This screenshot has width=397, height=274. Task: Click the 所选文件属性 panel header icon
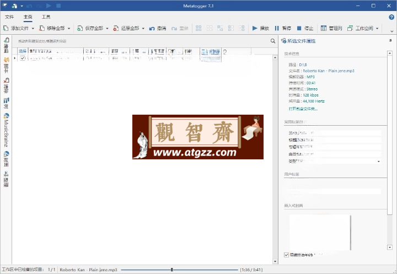[x=283, y=41]
